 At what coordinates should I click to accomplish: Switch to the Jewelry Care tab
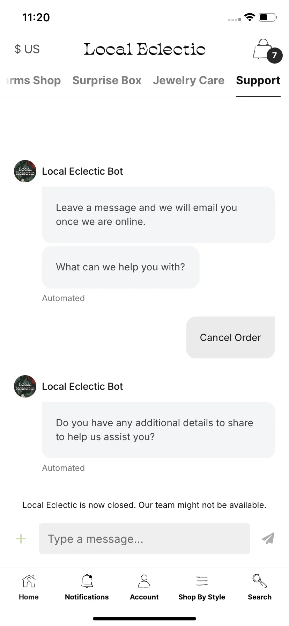click(188, 80)
